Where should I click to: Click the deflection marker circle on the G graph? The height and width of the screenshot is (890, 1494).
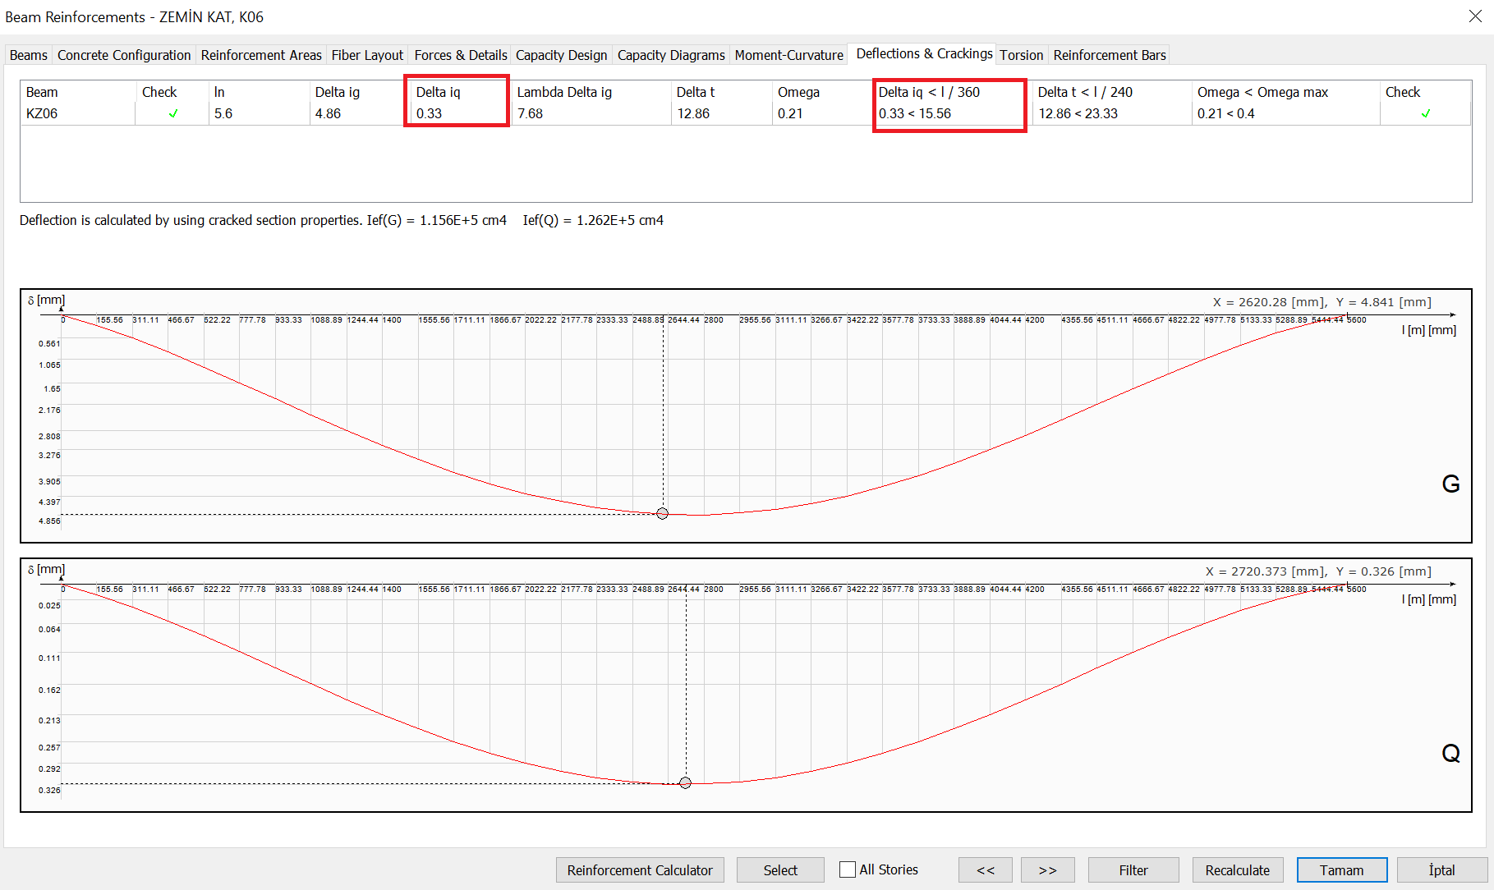pyautogui.click(x=663, y=513)
